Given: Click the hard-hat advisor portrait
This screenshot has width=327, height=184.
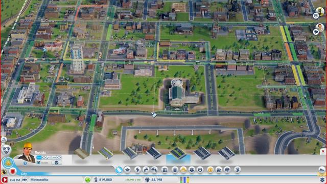Looking at the screenshot, I should click(28, 153).
